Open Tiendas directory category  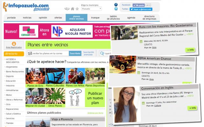10,123
